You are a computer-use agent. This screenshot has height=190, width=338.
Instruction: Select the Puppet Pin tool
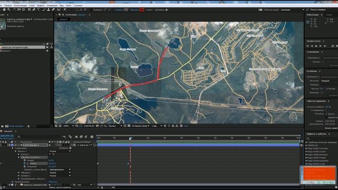click(x=64, y=9)
